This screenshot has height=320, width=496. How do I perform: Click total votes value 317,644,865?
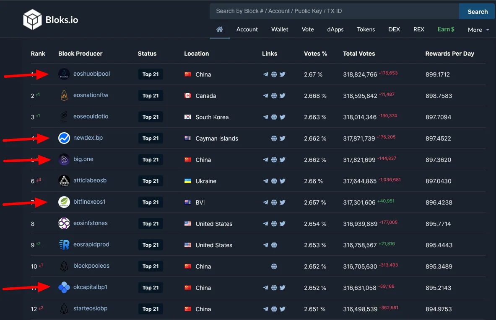coord(360,181)
